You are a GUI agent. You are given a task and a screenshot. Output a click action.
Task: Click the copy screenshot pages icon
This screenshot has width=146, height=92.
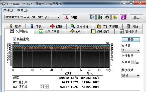coord(100,17)
